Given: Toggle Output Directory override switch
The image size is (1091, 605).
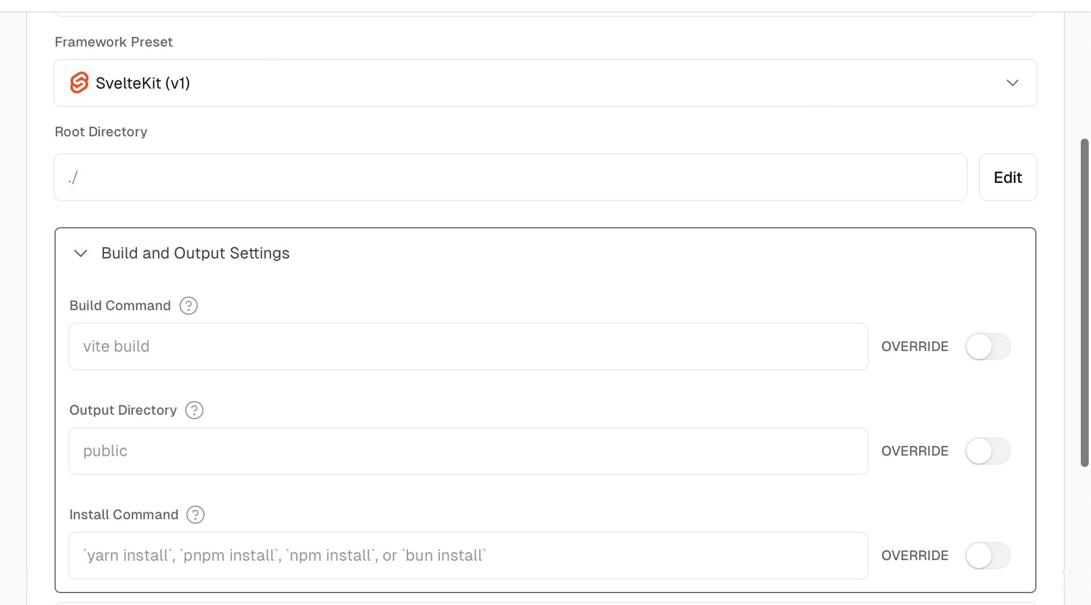Looking at the screenshot, I should [x=988, y=451].
